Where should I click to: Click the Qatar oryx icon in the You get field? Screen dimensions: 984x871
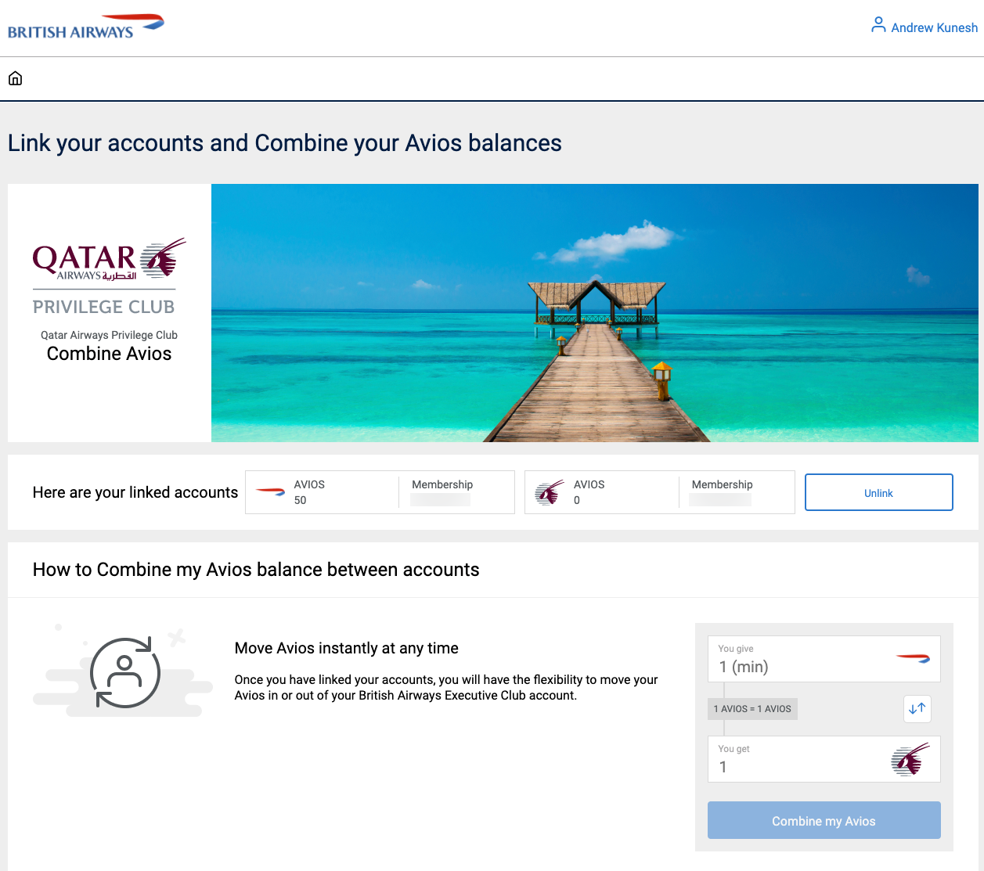click(910, 758)
